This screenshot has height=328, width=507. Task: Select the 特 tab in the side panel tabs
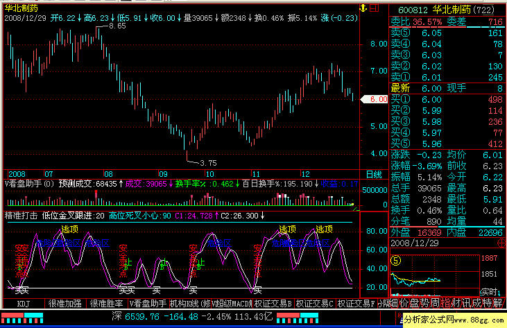[x=488, y=303]
